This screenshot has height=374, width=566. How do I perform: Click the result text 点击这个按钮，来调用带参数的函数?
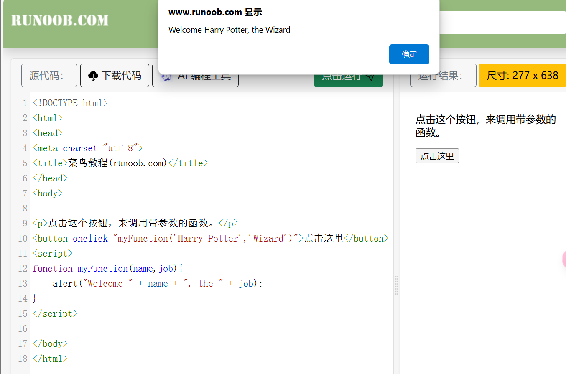pos(485,126)
